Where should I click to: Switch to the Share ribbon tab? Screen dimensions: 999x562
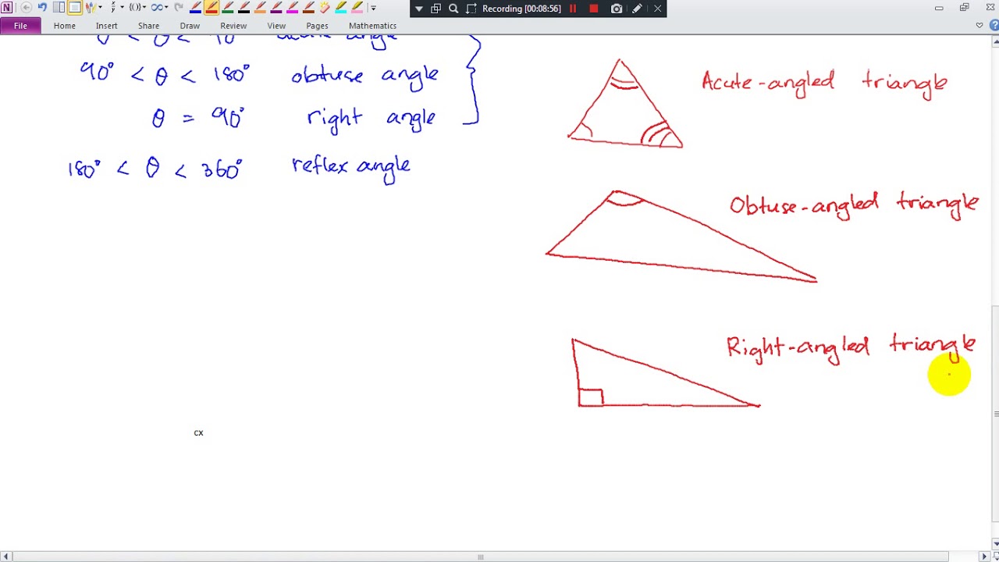coord(148,26)
